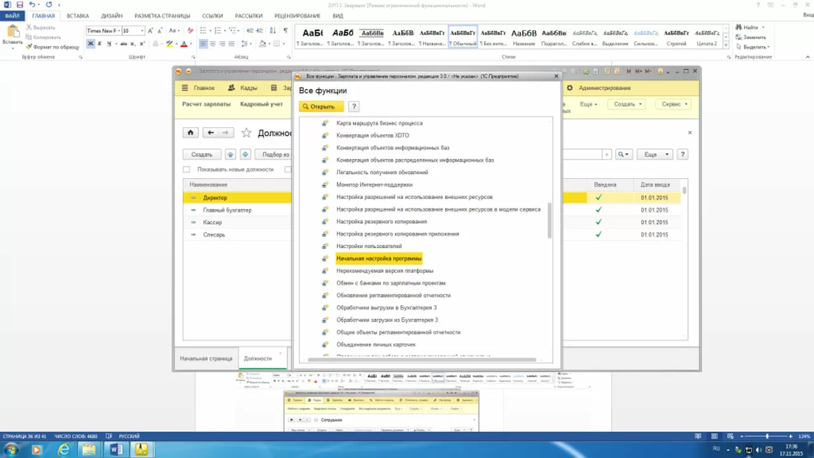Click the checkmark in Директор's Введена column
The height and width of the screenshot is (458, 814).
[598, 198]
